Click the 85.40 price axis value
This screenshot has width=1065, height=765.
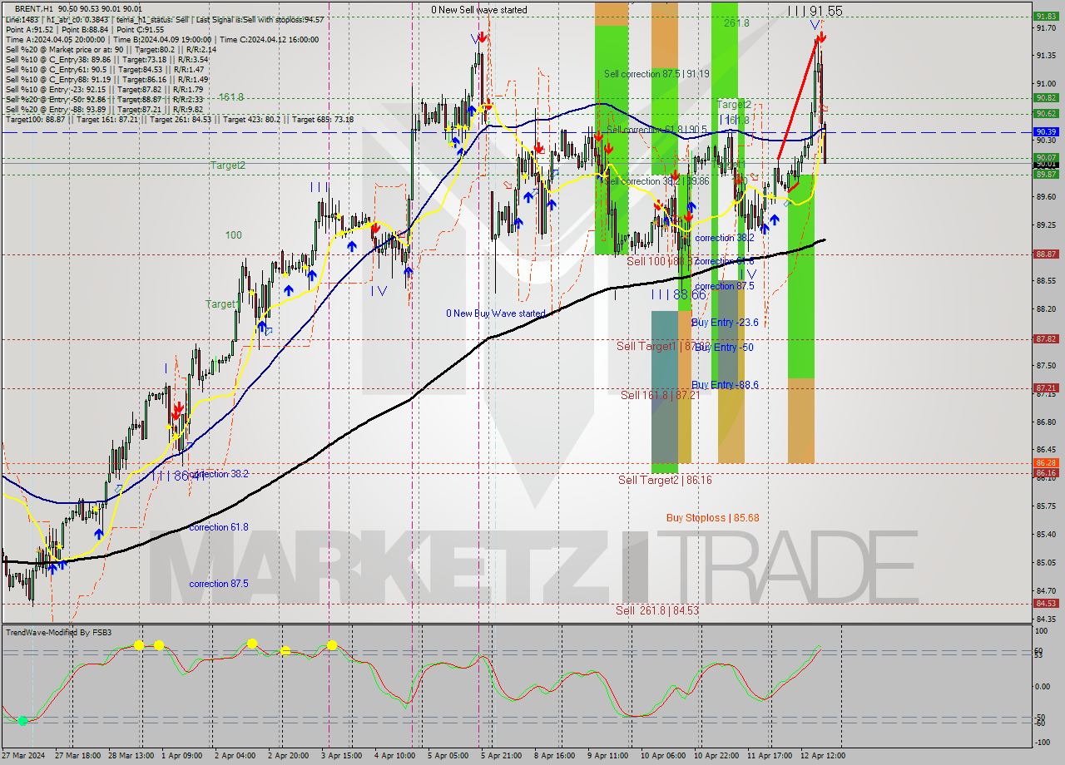pos(1046,534)
